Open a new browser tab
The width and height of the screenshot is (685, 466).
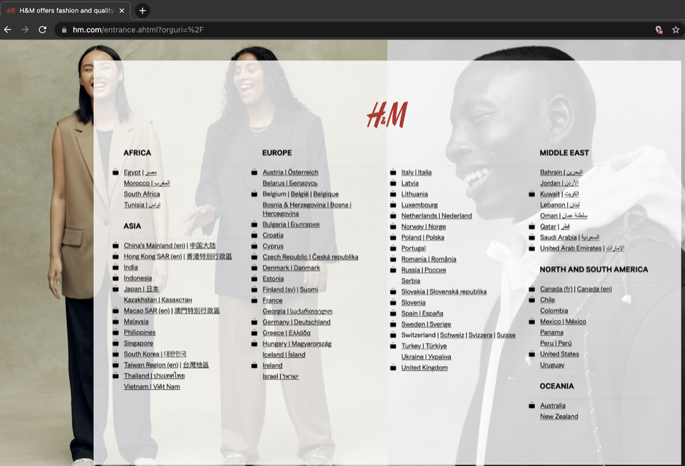click(x=143, y=10)
